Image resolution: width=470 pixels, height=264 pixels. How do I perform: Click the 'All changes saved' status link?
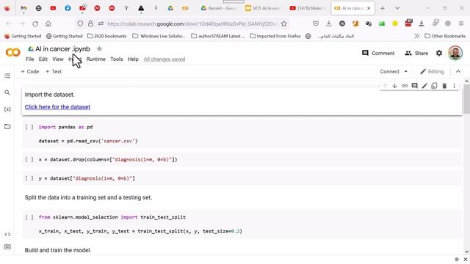point(164,59)
